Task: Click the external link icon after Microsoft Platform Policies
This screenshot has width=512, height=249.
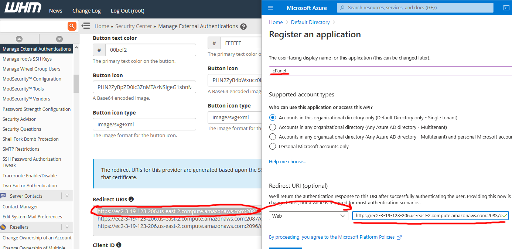Action: (x=399, y=237)
